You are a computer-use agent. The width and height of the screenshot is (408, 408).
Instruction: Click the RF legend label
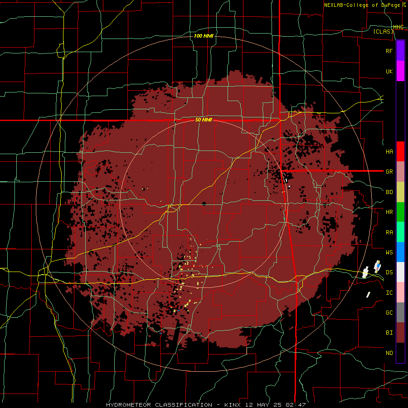389,51
